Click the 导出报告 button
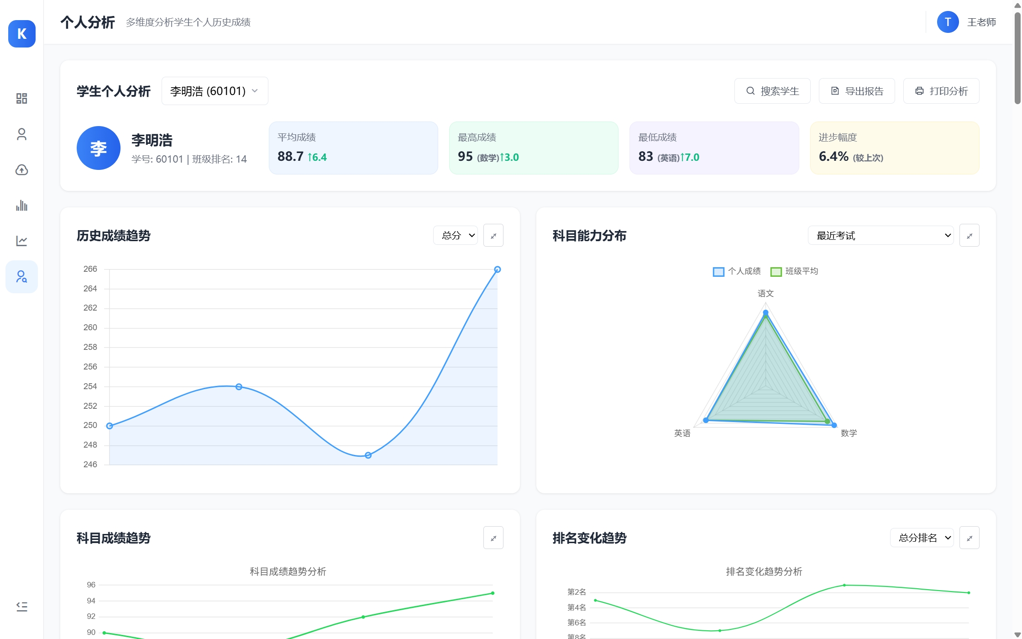 click(856, 90)
